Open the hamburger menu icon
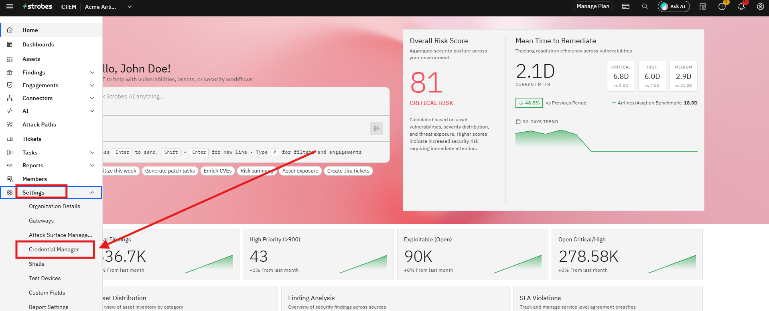This screenshot has width=769, height=311. [10, 6]
